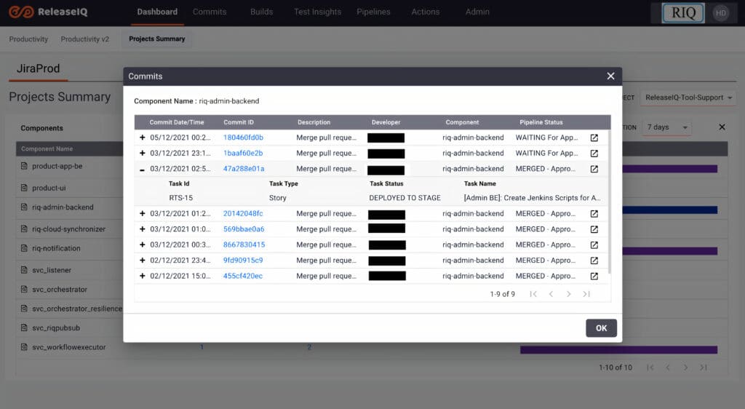Click document icon beside riq-cloud-synchronizer
Image resolution: width=745 pixels, height=409 pixels.
[x=24, y=229]
